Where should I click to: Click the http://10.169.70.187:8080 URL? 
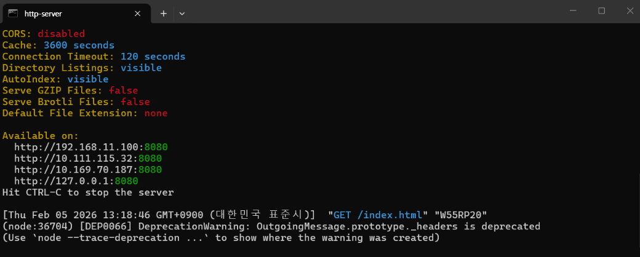(87, 170)
